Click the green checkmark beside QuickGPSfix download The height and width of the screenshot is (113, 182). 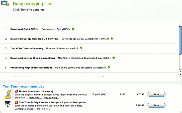click(x=73, y=29)
